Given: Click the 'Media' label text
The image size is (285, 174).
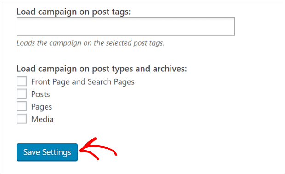Looking at the screenshot, I should tap(42, 119).
